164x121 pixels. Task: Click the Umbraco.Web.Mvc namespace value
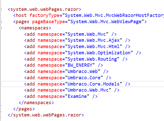90,90
